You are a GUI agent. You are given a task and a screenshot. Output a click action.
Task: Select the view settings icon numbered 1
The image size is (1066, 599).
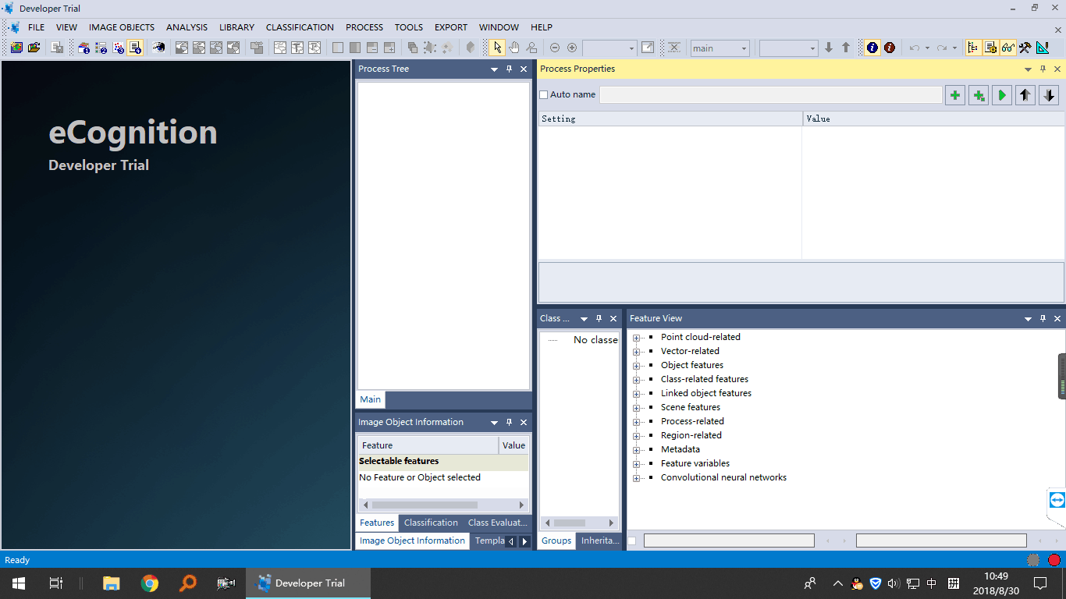click(x=84, y=48)
